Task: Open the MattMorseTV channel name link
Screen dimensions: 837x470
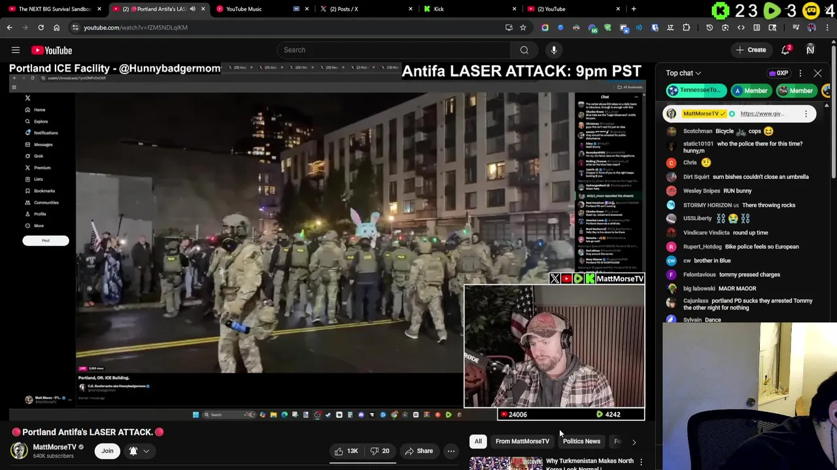Action: click(x=54, y=447)
